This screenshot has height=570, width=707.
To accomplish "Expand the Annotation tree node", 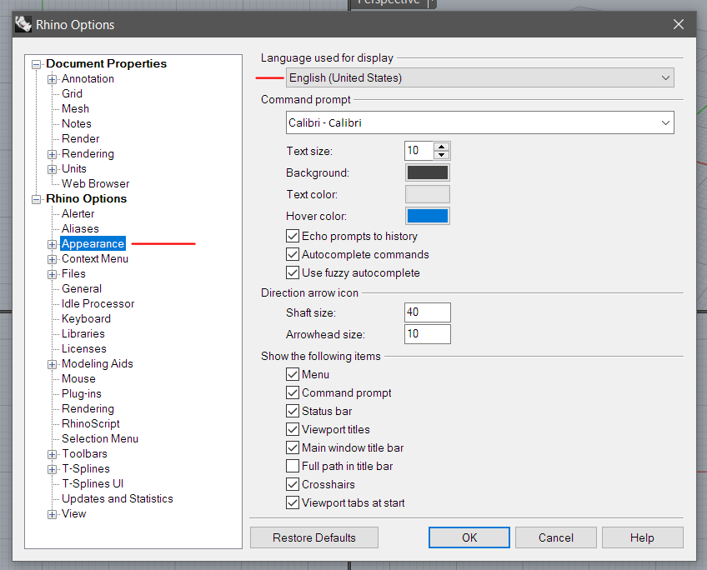I will pyautogui.click(x=53, y=79).
